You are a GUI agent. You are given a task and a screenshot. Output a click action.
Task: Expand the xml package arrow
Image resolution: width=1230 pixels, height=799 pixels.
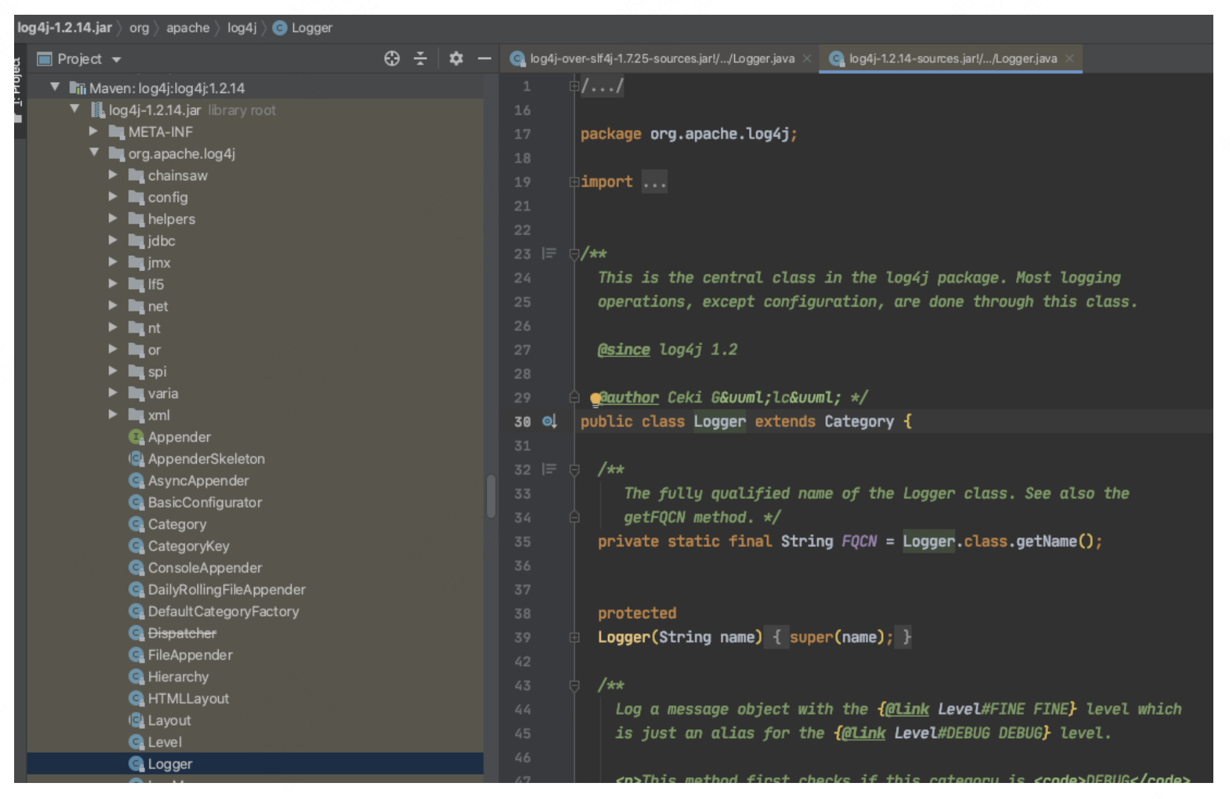click(113, 414)
